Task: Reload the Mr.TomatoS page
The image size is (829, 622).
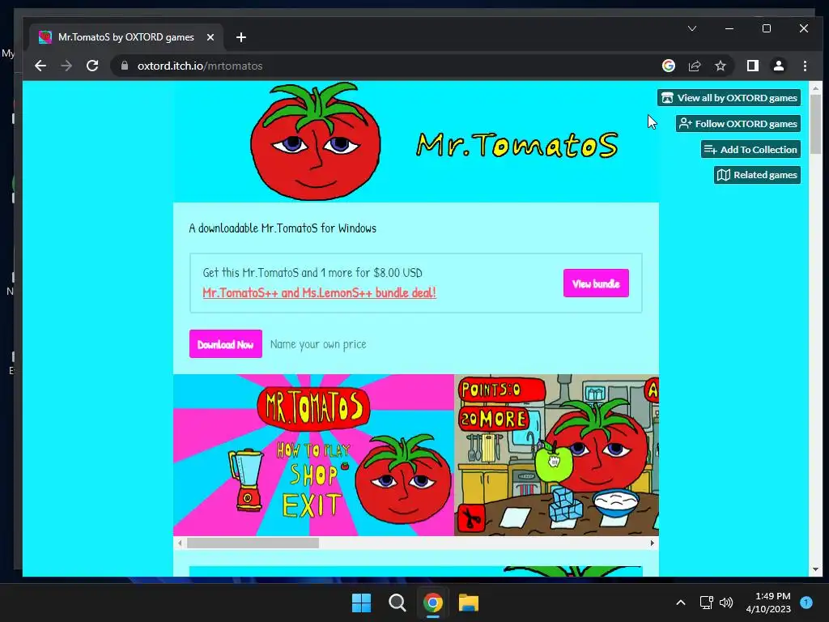Action: [92, 66]
